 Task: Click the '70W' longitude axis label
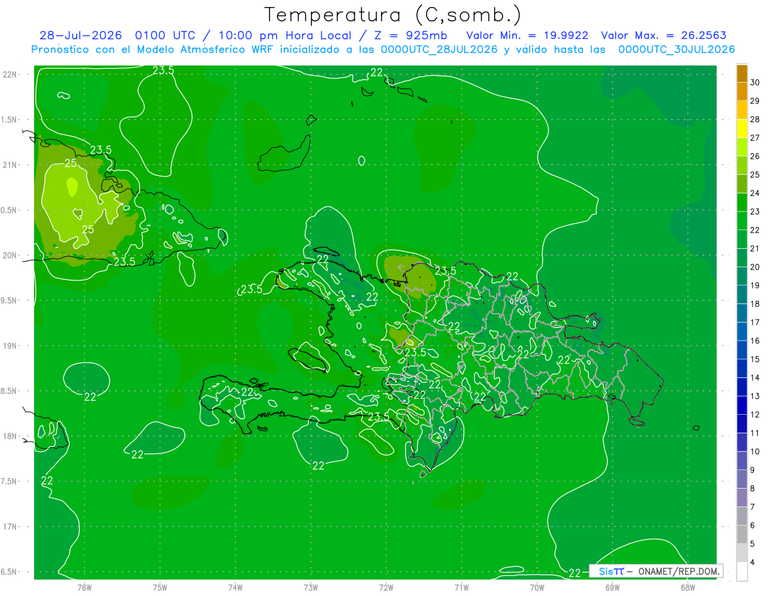click(537, 587)
